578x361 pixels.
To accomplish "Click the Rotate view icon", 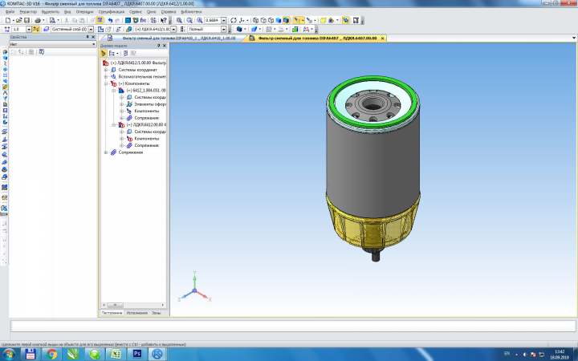I will pyautogui.click(x=234, y=20).
